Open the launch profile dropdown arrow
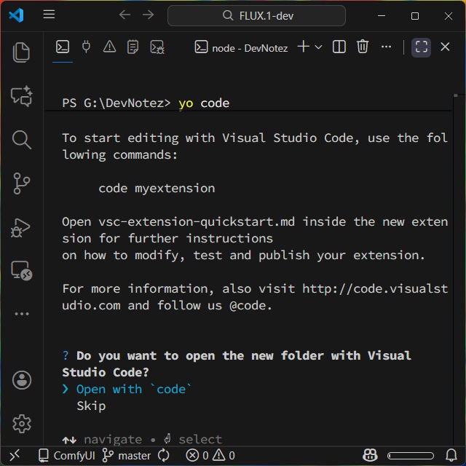Viewport: 466px width, 466px height. pyautogui.click(x=319, y=47)
